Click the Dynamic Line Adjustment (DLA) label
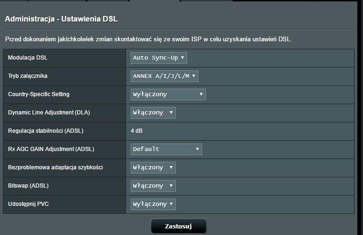Image resolution: width=363 pixels, height=235 pixels. (49, 113)
